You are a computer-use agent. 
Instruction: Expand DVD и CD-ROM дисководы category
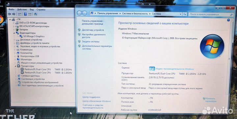point(14,23)
